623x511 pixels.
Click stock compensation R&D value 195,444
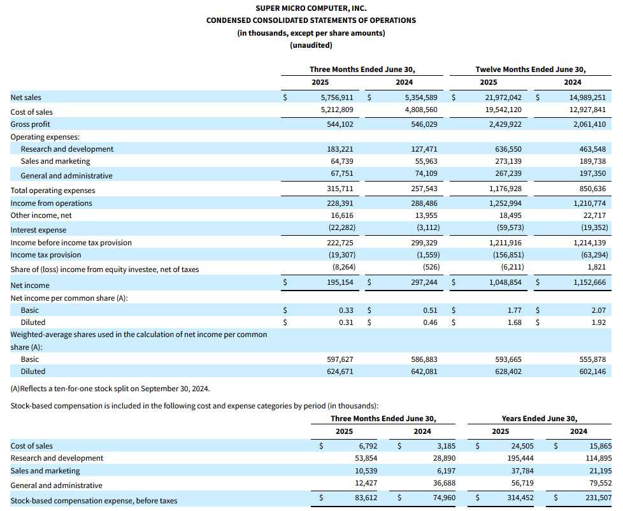520,458
